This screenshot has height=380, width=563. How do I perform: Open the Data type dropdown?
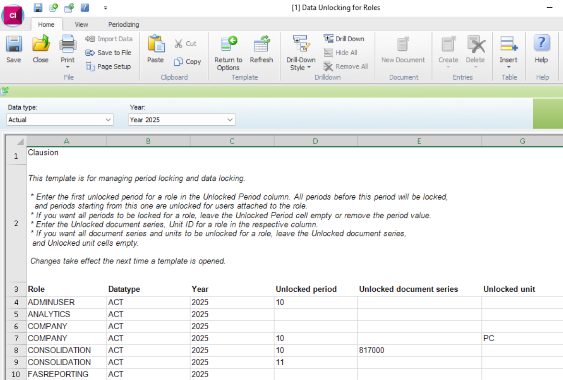click(60, 120)
